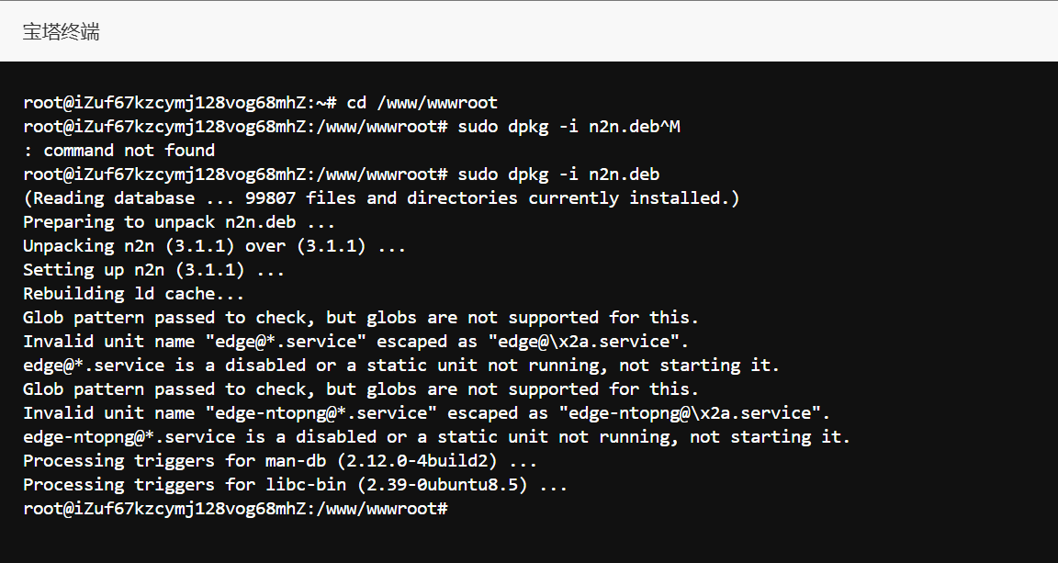Click the first 'Glob pattern passed to check' line

pos(361,318)
